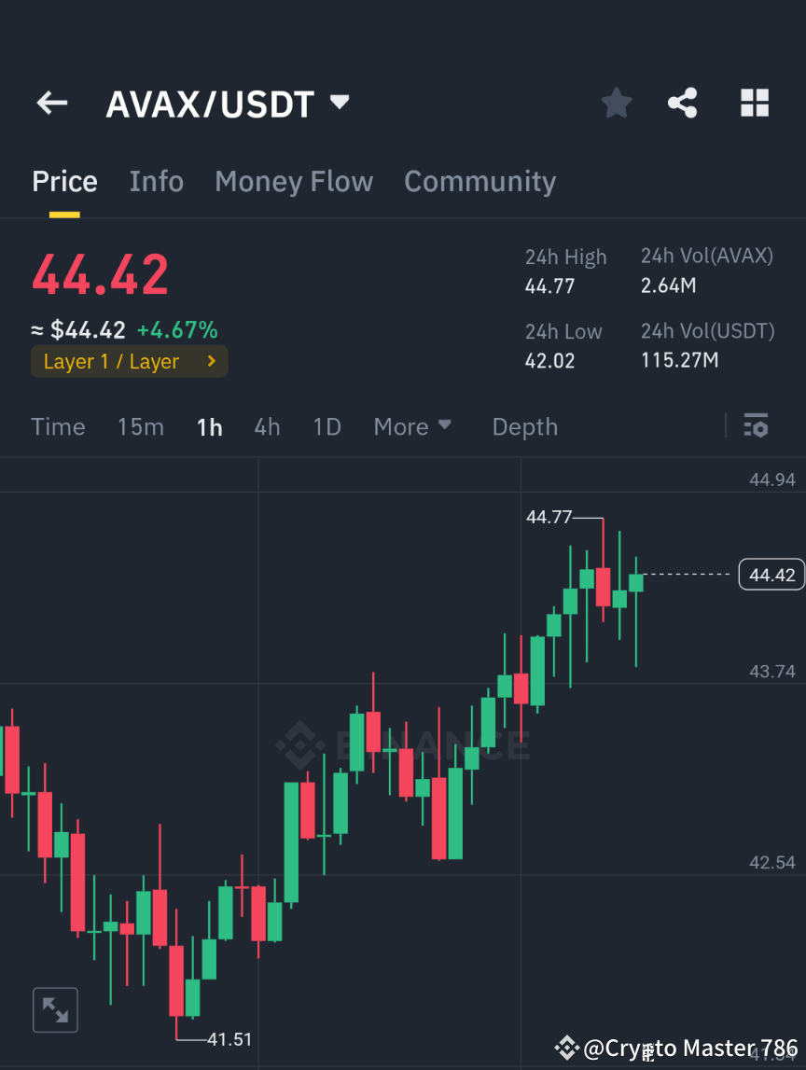Tap the back arrow to exit chart
The width and height of the screenshot is (806, 1070).
pyautogui.click(x=51, y=104)
